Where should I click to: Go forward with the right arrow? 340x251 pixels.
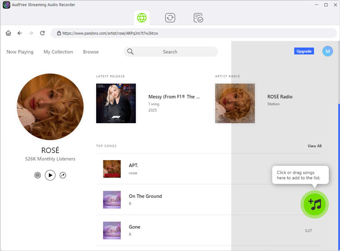point(31,33)
